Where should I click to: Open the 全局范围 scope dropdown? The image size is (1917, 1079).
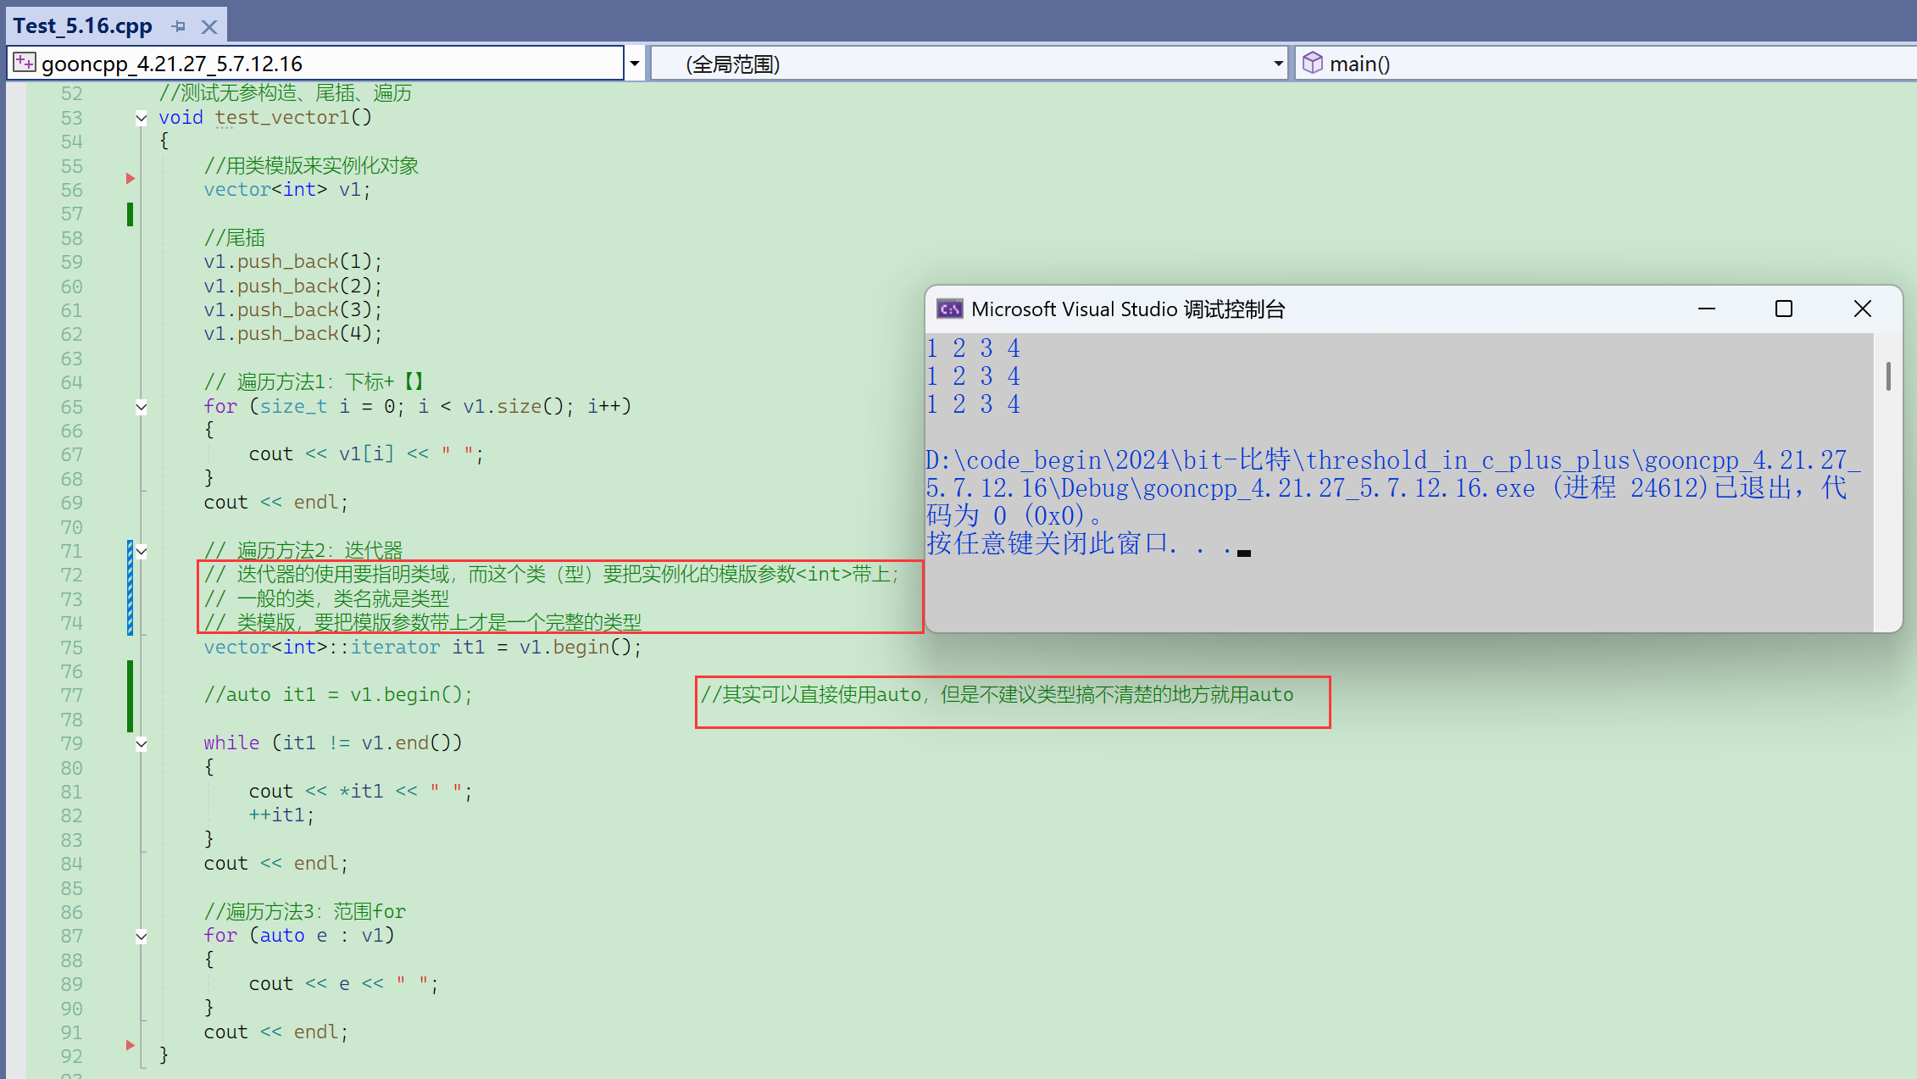[x=1278, y=64]
